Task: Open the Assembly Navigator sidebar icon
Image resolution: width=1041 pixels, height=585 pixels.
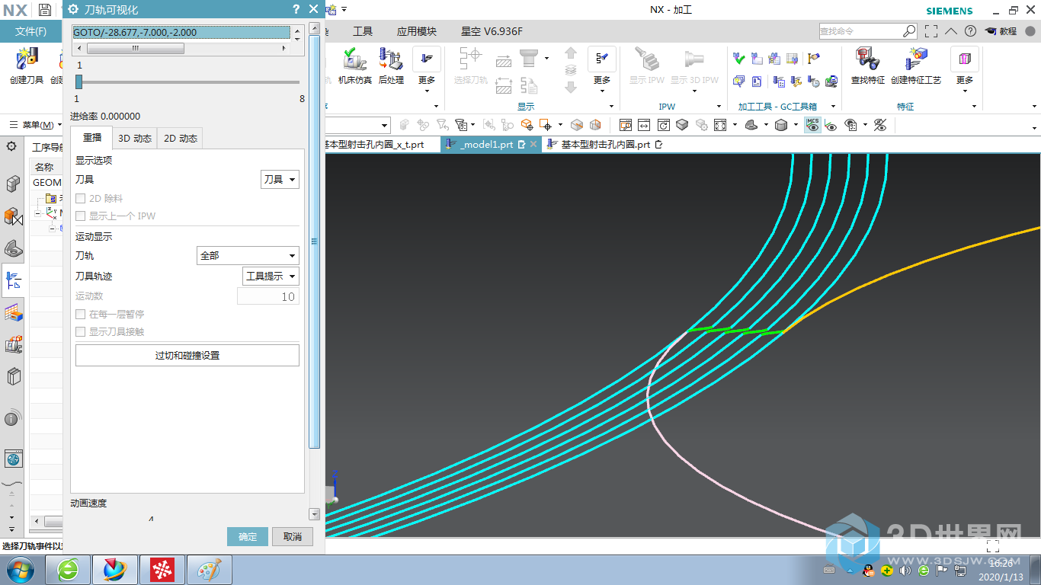Action: tap(13, 184)
